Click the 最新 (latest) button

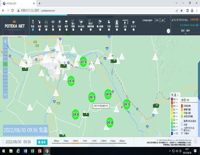42,142
